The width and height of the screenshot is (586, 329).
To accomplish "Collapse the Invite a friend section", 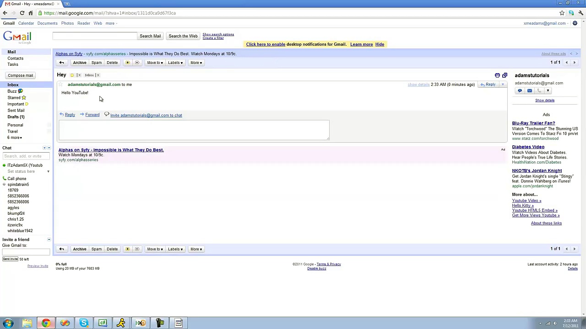I will coord(49,239).
